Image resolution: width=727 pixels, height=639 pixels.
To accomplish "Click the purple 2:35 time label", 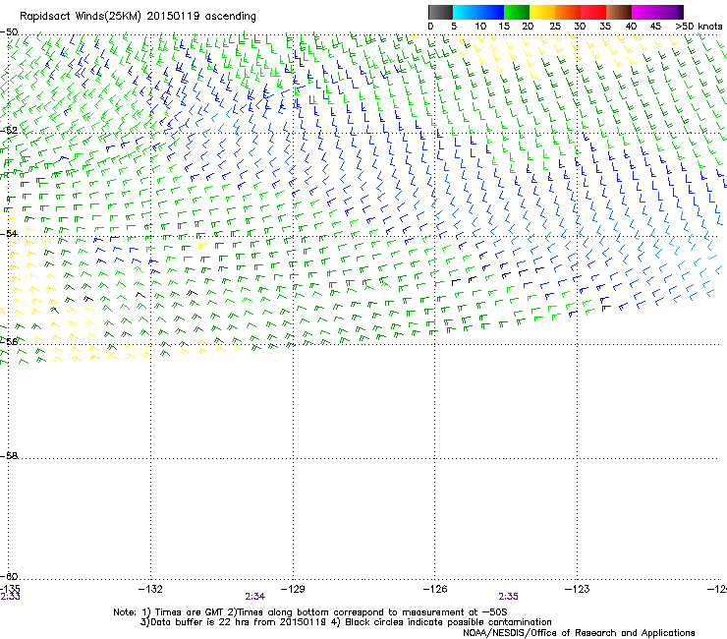I will point(508,597).
